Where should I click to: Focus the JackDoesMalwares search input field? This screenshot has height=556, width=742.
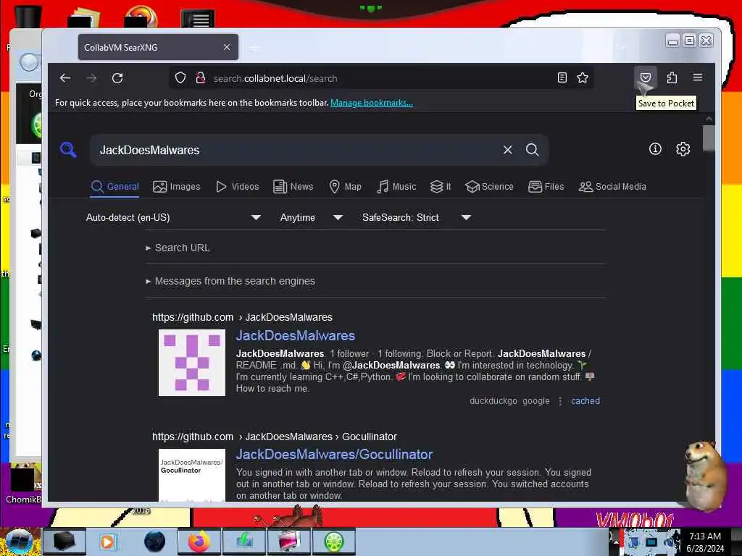296,150
